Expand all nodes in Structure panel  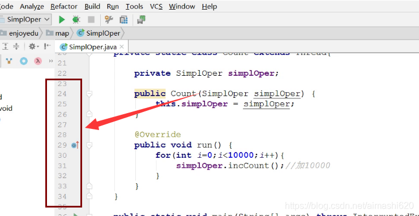coord(5,46)
